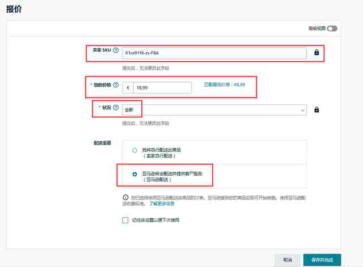Select the 卖家自行配送 self-fulfillment radio option
The width and height of the screenshot is (363, 267).
(134, 150)
